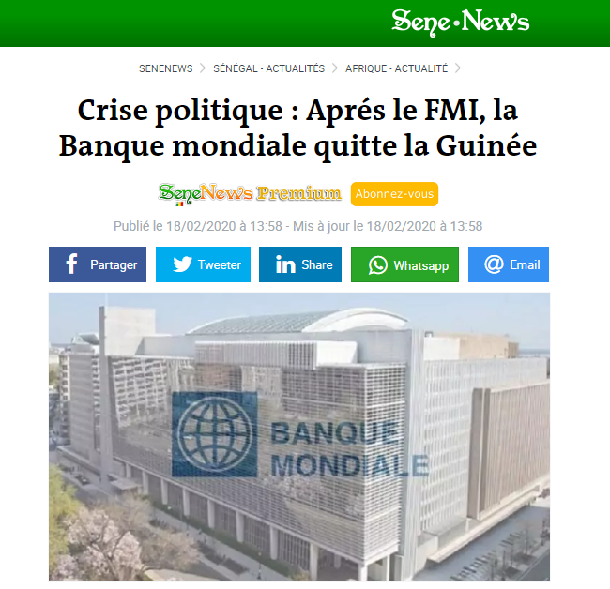Viewport: 610px width, 589px height.
Task: Open the SeneNews logo in the header
Action: [x=460, y=23]
